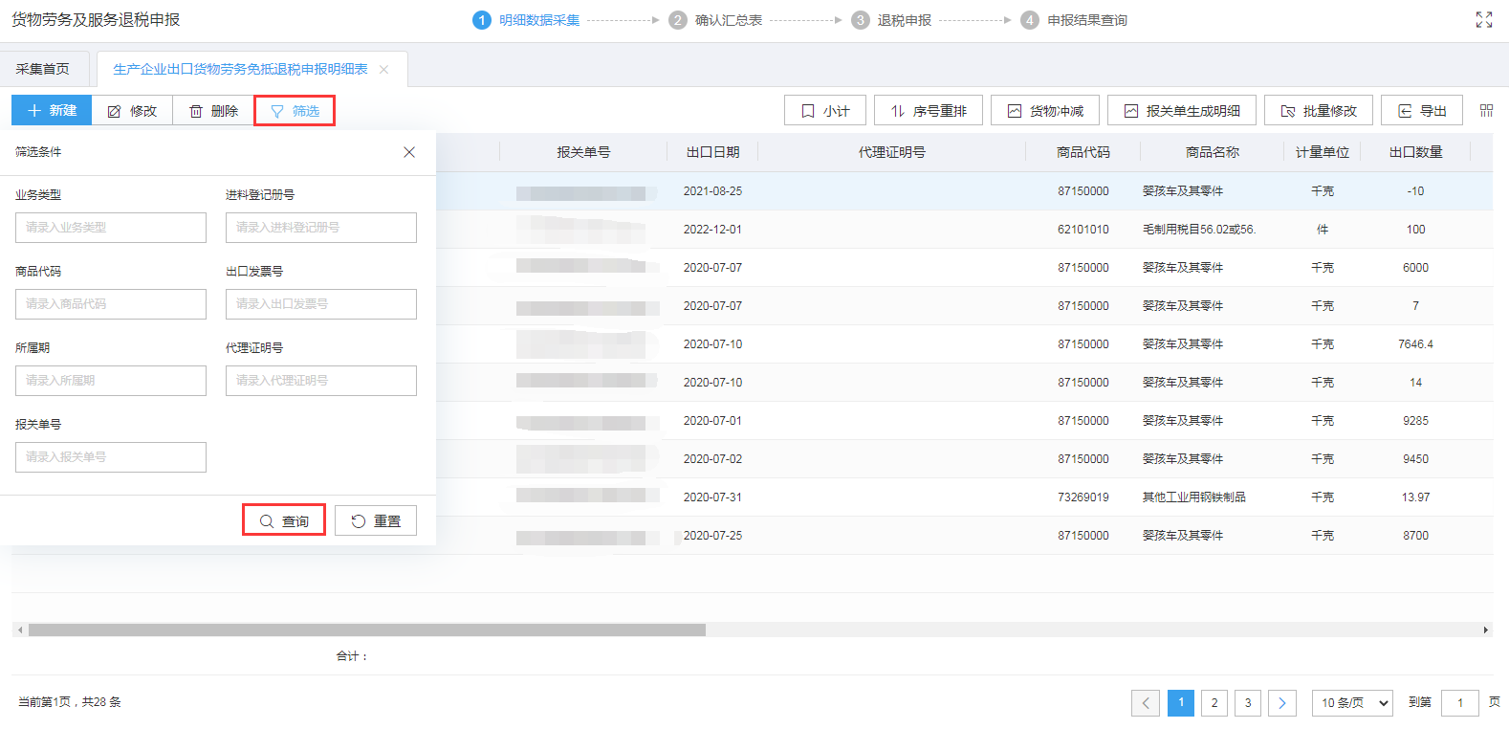Open the 筛选 filter funnel
Viewport: 1509px width, 729px height.
point(295,111)
